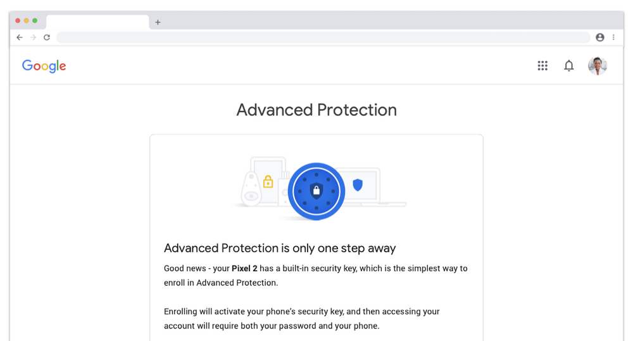Click the bold Pixel 2 text
The width and height of the screenshot is (633, 341).
(x=244, y=268)
